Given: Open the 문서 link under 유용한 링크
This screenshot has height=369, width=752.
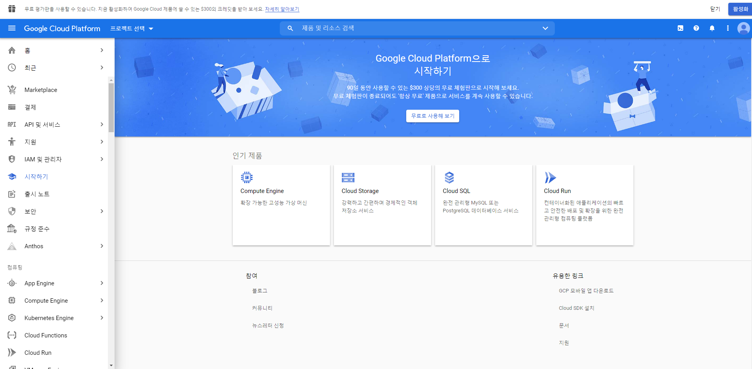Looking at the screenshot, I should pyautogui.click(x=564, y=326).
